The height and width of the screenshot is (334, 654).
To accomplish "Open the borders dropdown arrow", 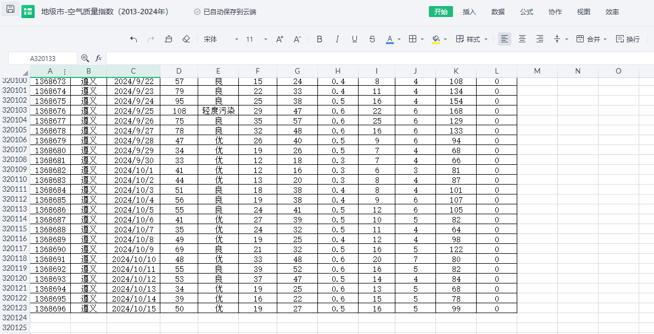I will (422, 39).
